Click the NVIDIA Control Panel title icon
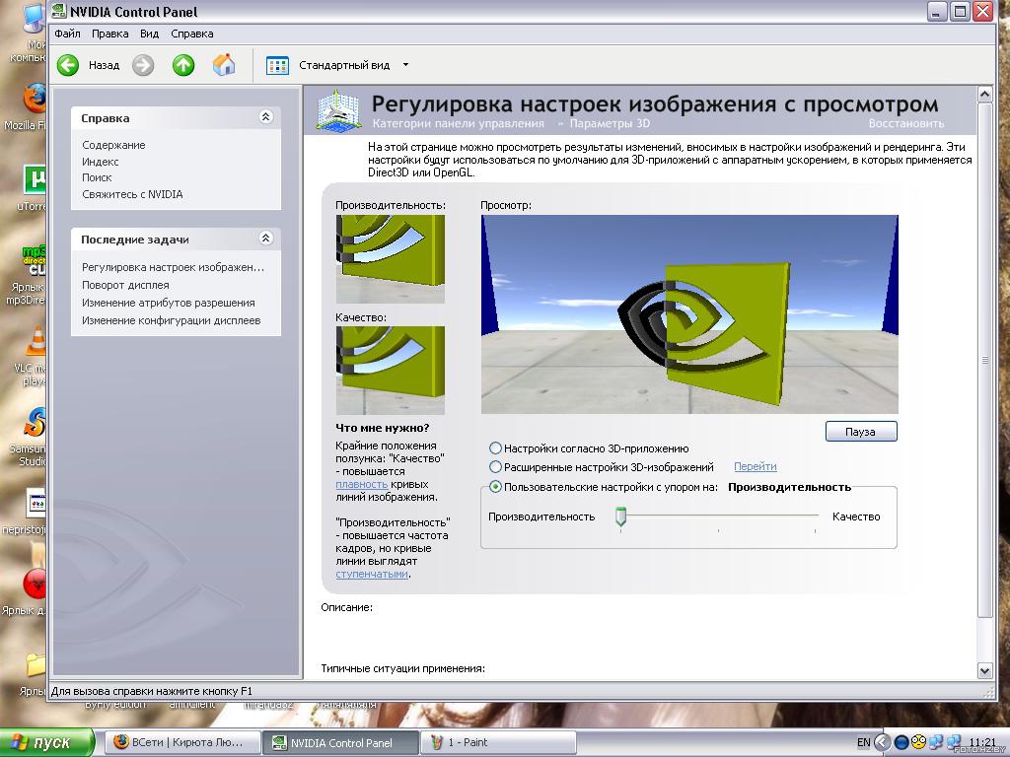1010x757 pixels. (x=58, y=11)
